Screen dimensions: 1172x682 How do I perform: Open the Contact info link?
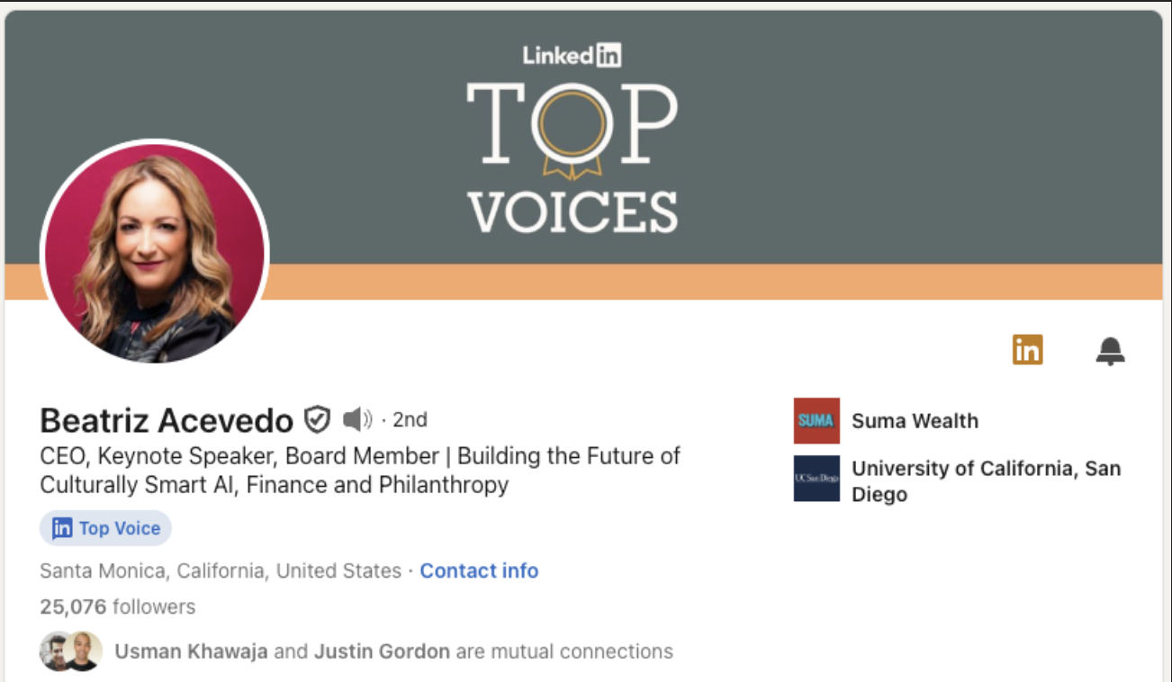[x=479, y=571]
